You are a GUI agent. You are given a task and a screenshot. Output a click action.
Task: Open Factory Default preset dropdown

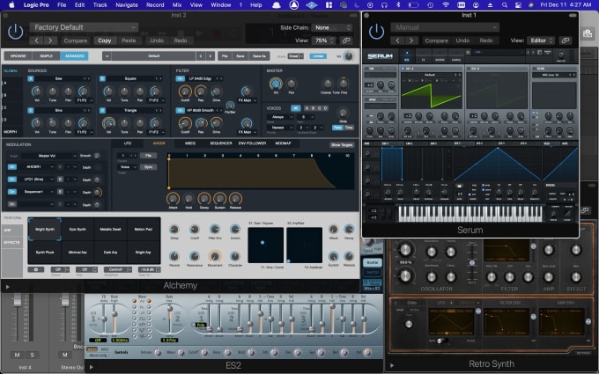click(84, 27)
